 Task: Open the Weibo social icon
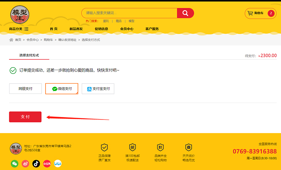click(x=25, y=164)
